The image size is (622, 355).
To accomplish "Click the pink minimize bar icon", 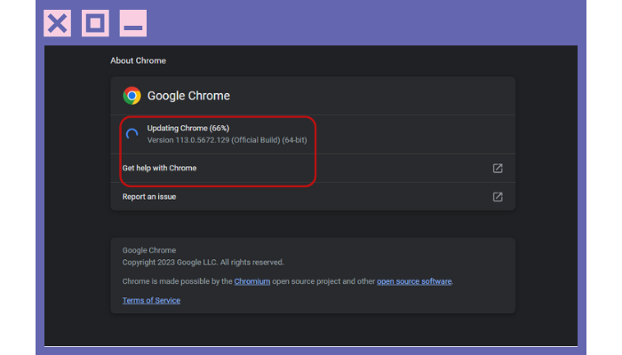I will (133, 23).
